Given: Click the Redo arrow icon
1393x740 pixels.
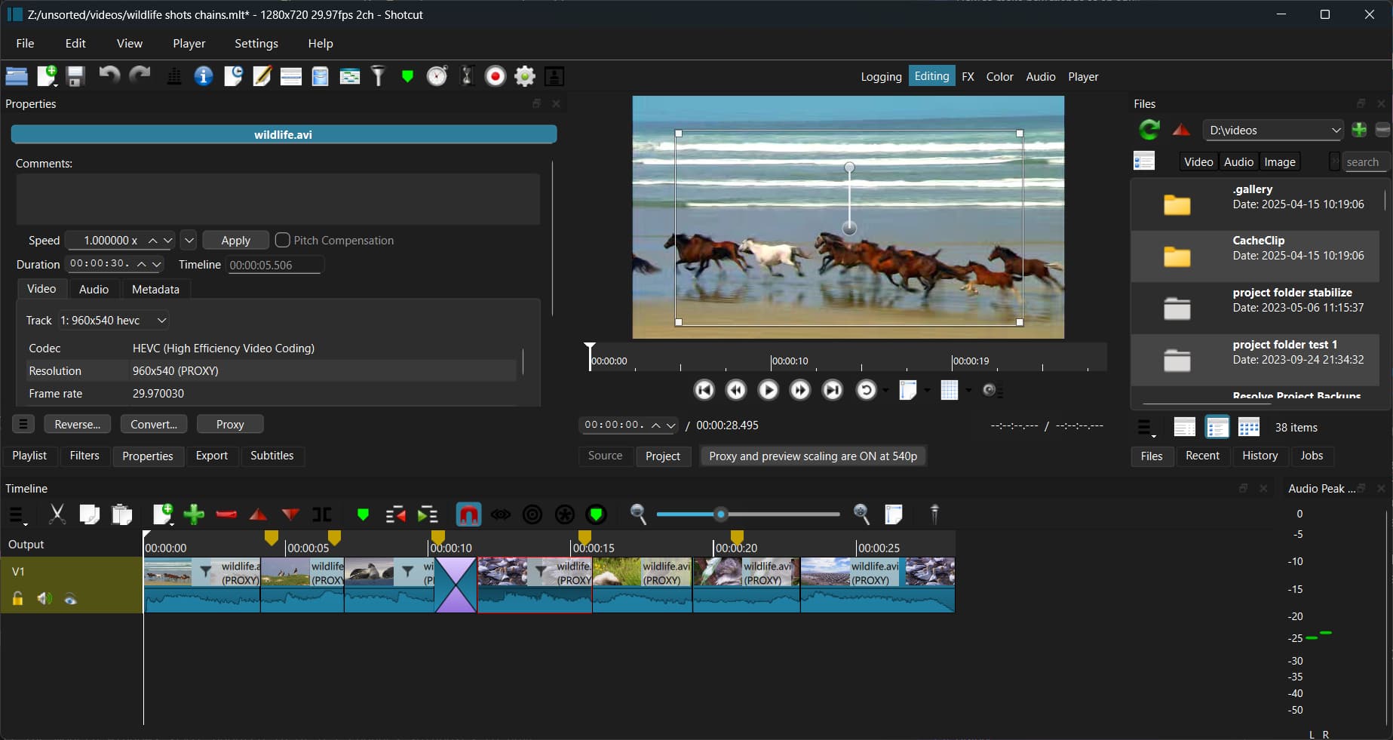Looking at the screenshot, I should [140, 75].
